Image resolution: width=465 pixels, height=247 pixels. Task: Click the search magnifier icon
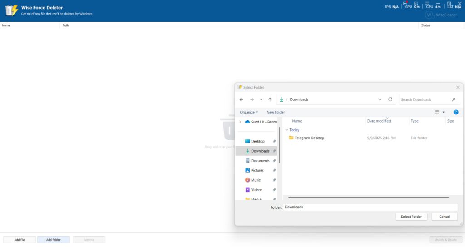pyautogui.click(x=454, y=99)
